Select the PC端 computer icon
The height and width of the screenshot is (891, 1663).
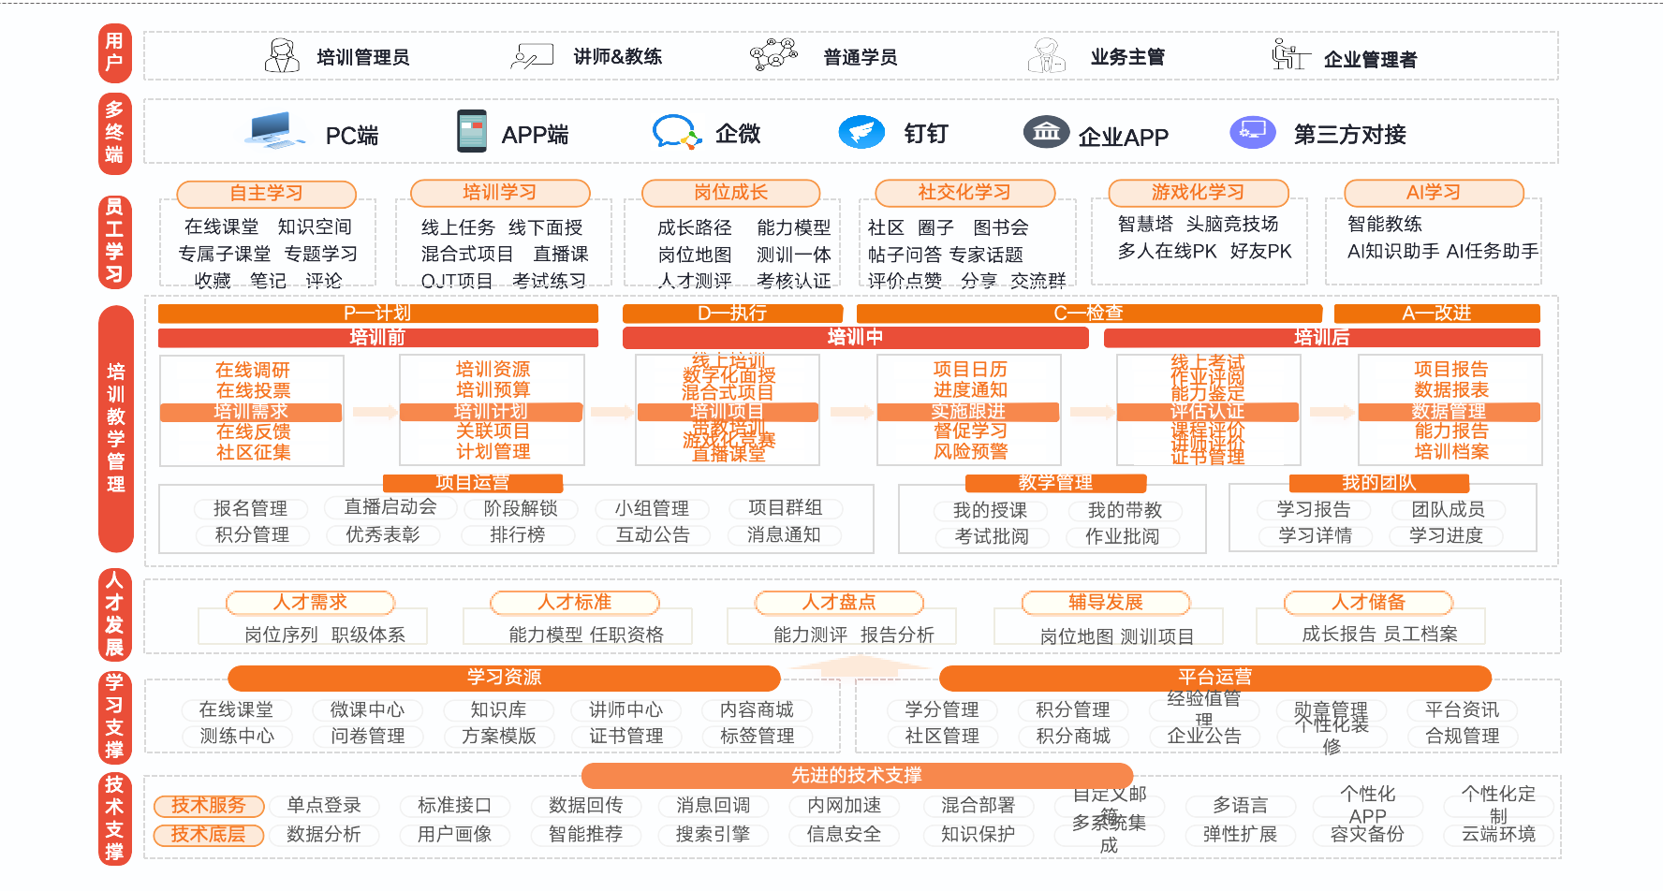coord(273,132)
